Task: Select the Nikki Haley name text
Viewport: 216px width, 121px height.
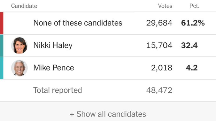Action: [53, 45]
